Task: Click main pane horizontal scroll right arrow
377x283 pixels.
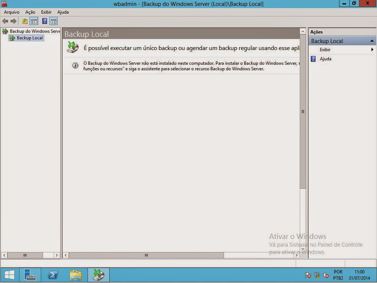Action: pos(297,255)
